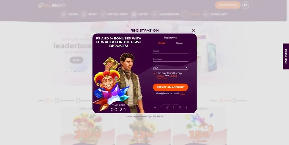Register with the VK social icon

[155, 107]
